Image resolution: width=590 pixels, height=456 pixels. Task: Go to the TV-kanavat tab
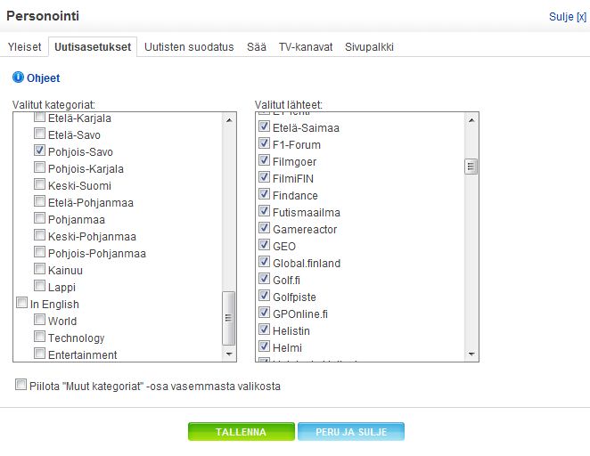tap(306, 47)
